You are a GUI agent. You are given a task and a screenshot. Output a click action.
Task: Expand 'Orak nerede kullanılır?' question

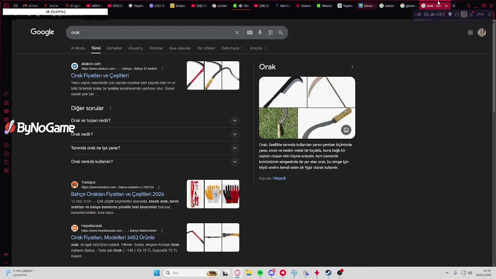click(x=155, y=162)
